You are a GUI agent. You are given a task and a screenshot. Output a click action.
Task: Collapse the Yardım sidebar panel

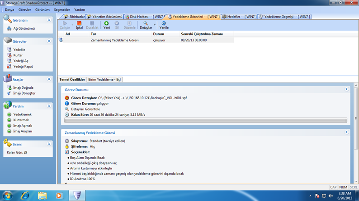(x=49, y=106)
